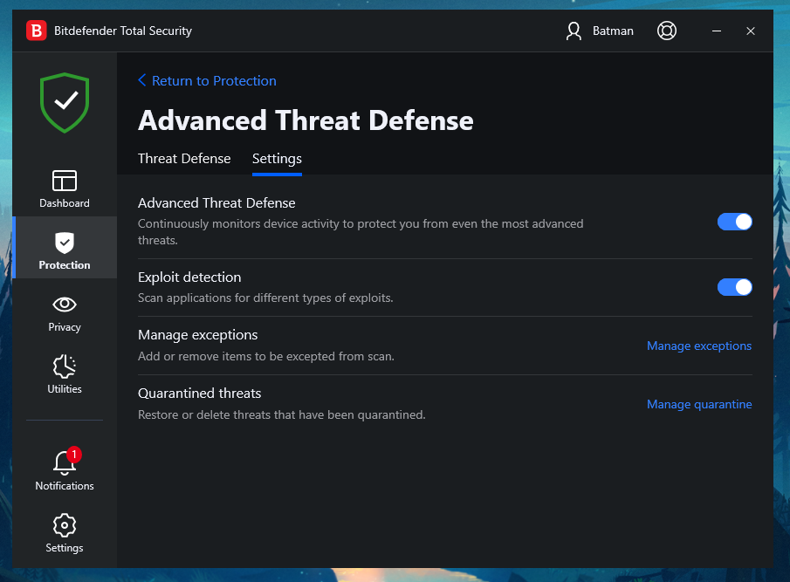The image size is (790, 582).
Task: Open the Dashboard from the sidebar
Action: click(64, 188)
